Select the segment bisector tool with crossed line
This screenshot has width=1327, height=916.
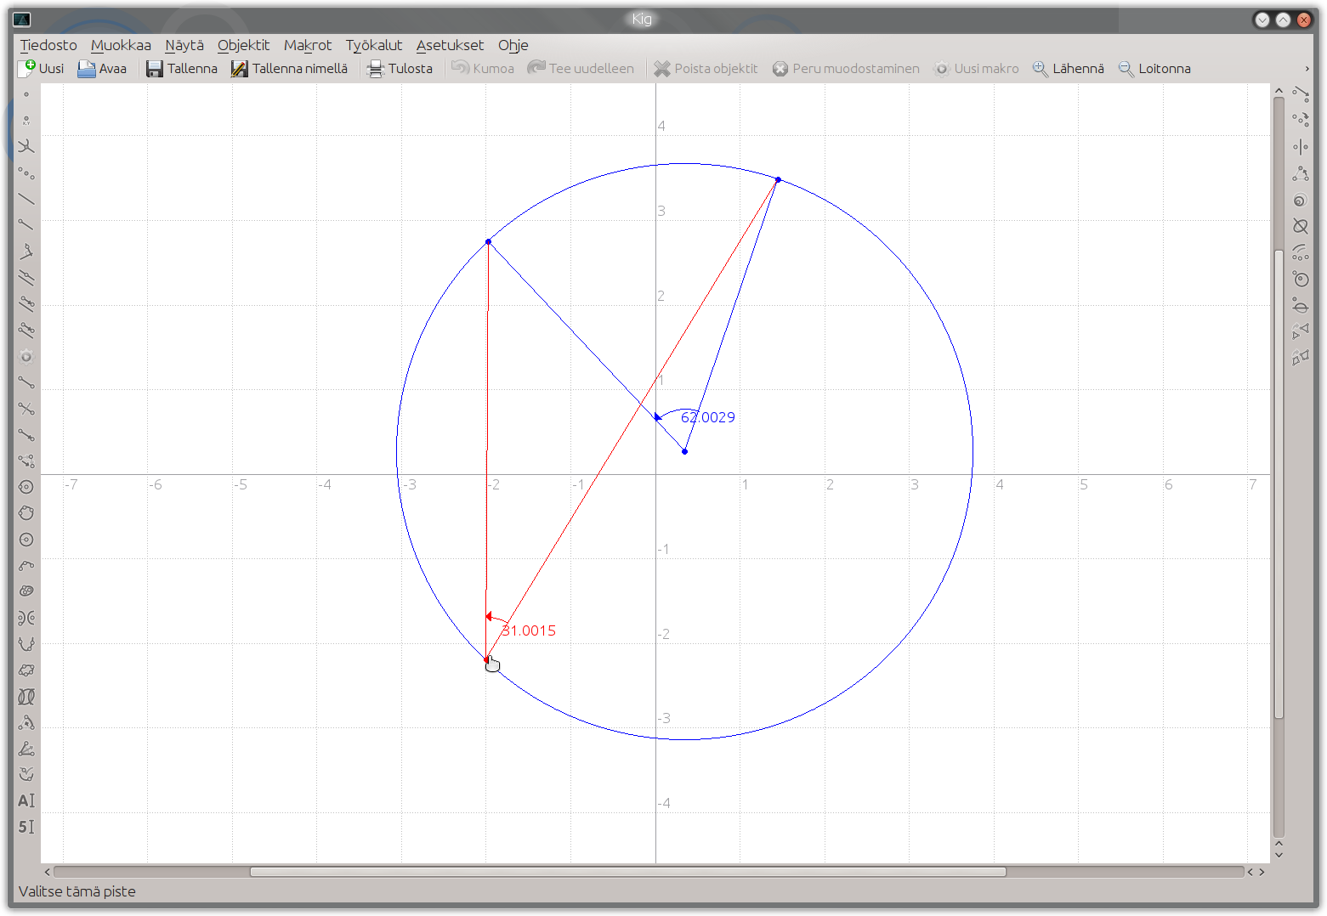(x=26, y=409)
